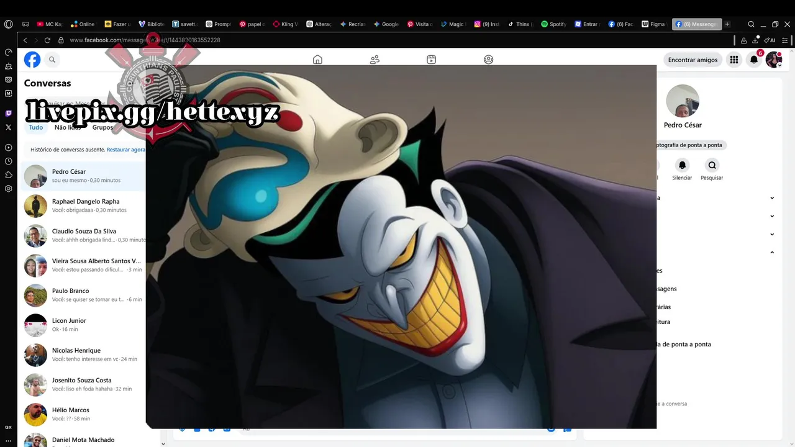Switch to Figma browser tab
The image size is (795, 447).
[x=653, y=24]
